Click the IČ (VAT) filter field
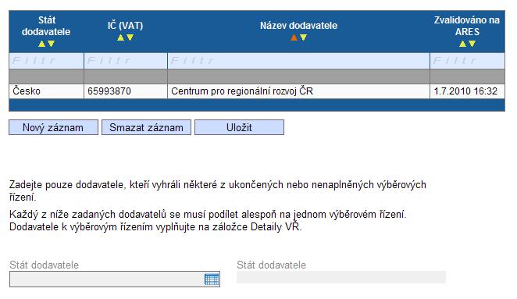 tap(126, 61)
